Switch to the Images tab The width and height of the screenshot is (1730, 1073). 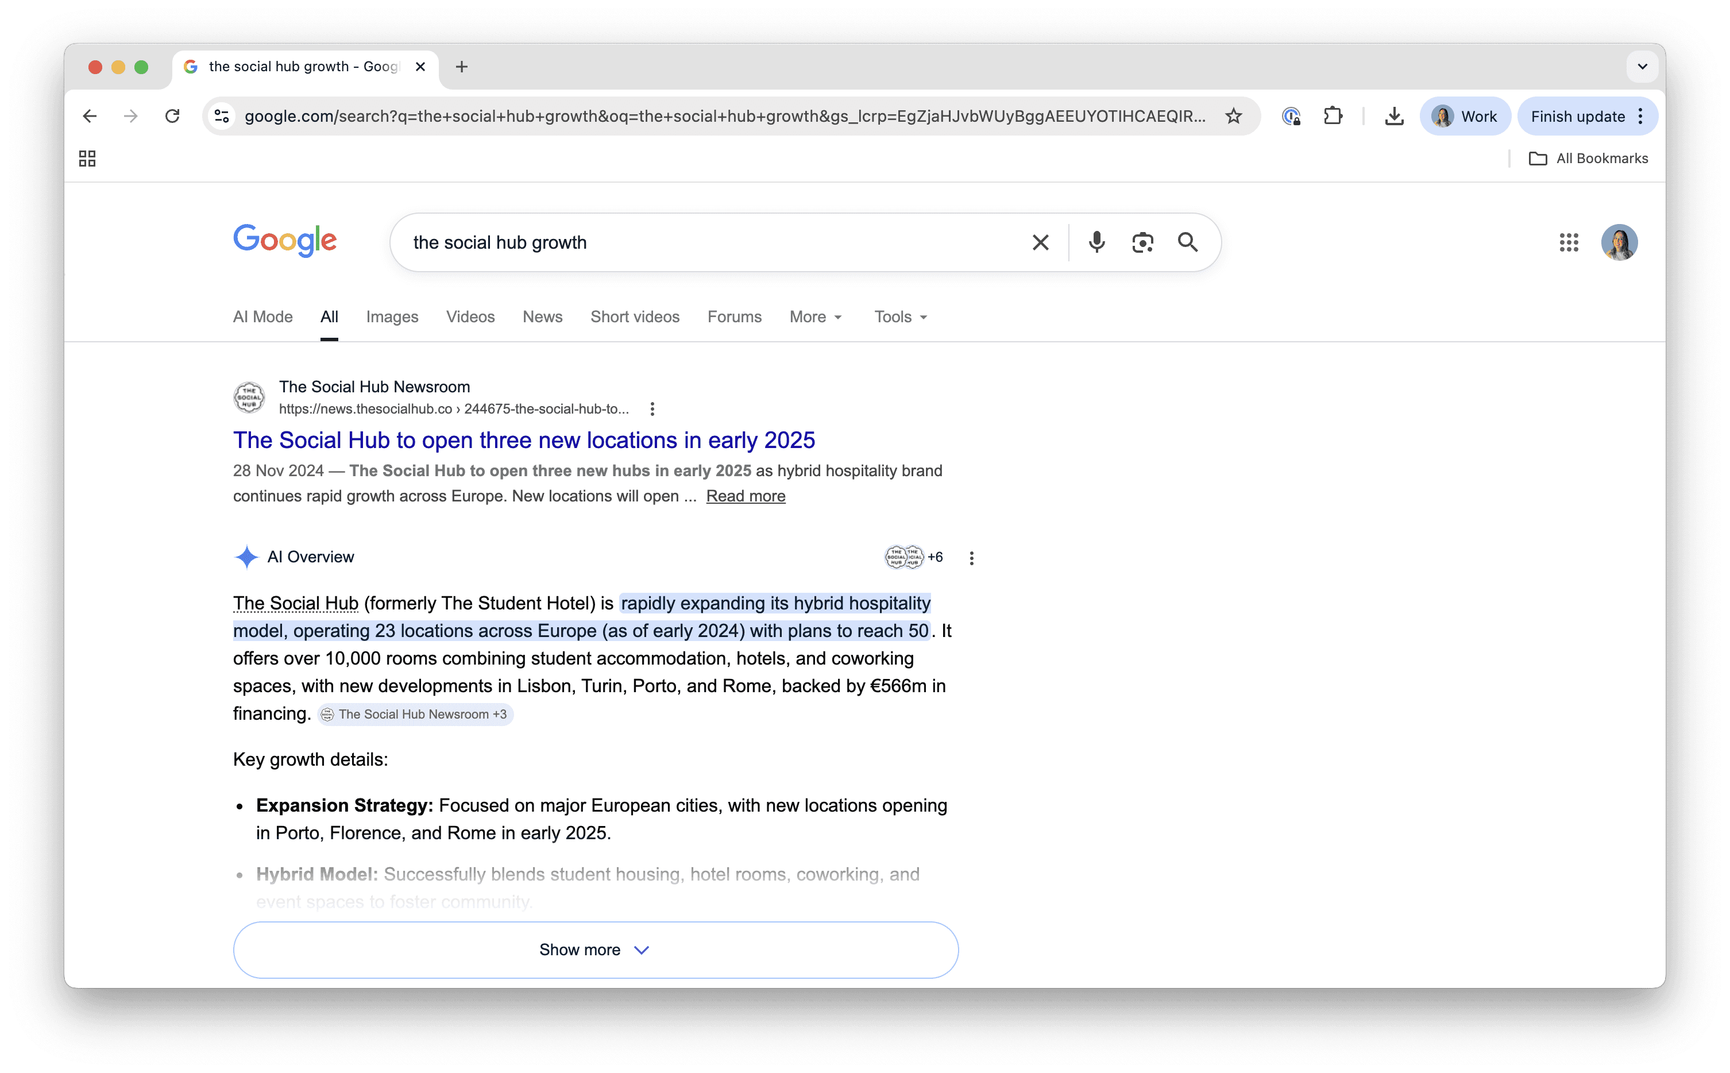pos(392,317)
